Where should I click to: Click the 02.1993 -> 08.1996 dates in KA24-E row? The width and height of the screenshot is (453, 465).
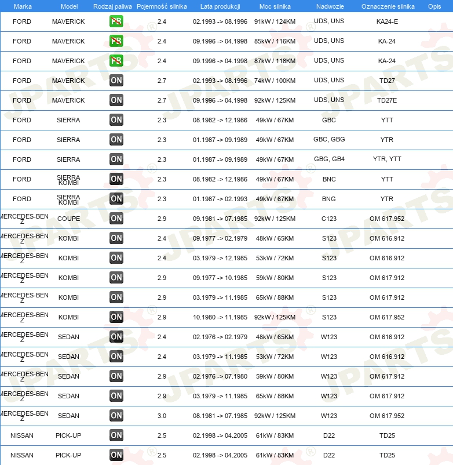coord(220,21)
